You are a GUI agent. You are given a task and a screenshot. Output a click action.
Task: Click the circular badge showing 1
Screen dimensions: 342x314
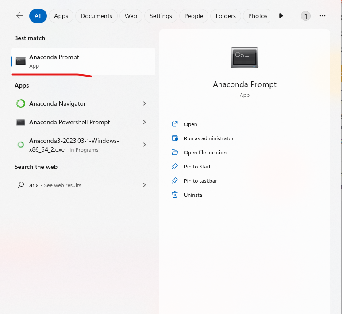[306, 16]
